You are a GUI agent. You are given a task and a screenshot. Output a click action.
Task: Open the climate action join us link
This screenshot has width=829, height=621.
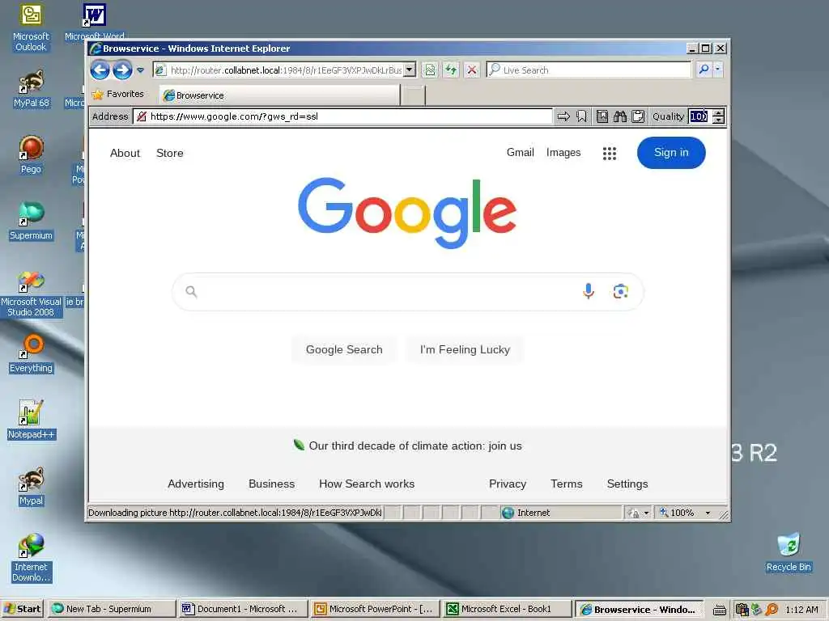[415, 446]
